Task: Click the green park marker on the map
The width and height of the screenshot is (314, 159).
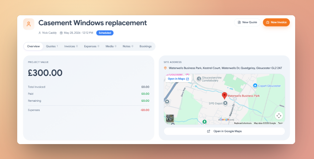Action: pyautogui.click(x=204, y=122)
